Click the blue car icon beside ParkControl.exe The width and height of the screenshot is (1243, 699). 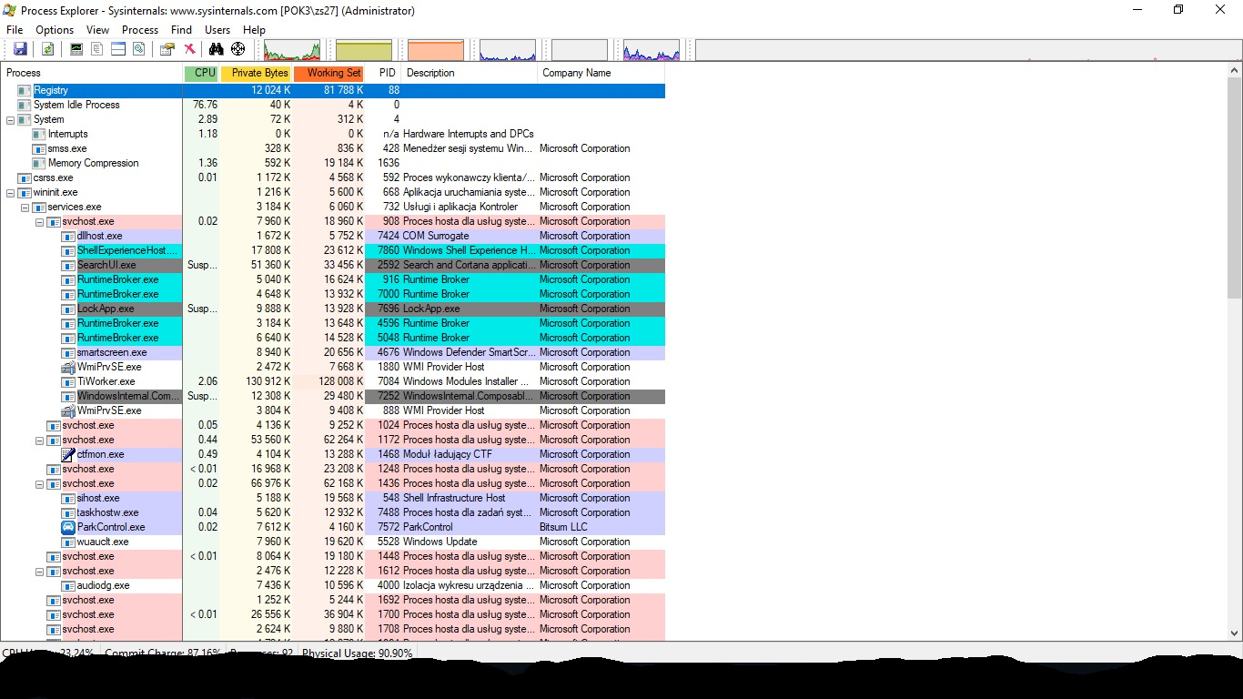point(68,527)
